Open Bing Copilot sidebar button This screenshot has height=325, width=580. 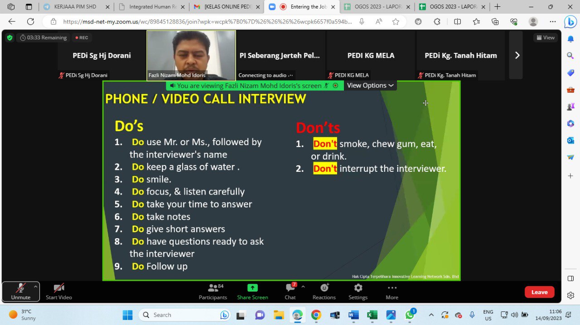click(570, 22)
